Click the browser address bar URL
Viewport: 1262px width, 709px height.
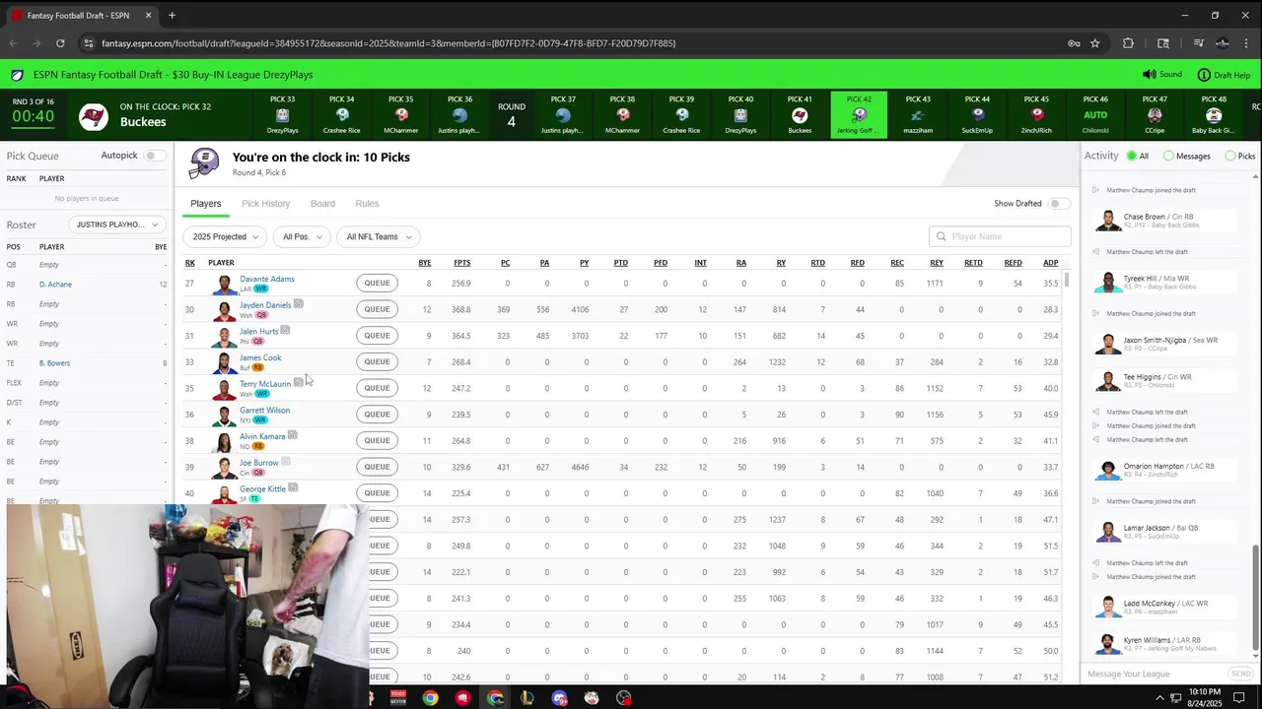coord(388,43)
